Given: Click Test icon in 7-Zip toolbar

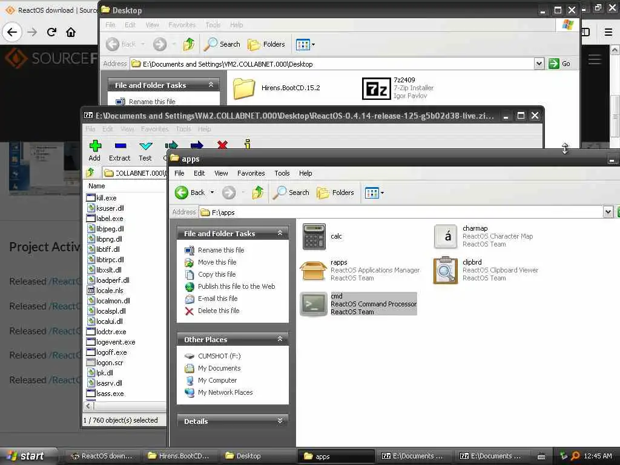Looking at the screenshot, I should click(145, 147).
